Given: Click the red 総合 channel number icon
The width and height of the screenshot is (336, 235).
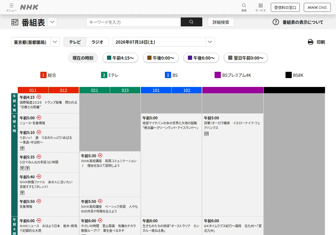Looking at the screenshot, I should click(43, 75).
